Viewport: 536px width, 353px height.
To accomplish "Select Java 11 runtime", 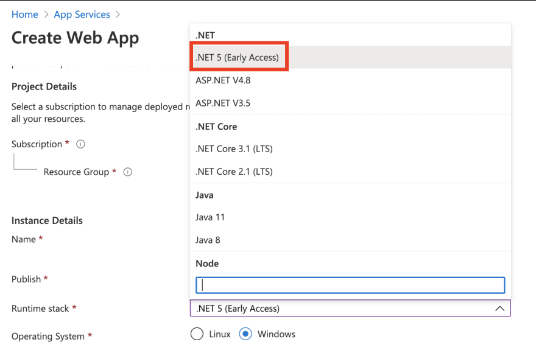I will point(350,217).
